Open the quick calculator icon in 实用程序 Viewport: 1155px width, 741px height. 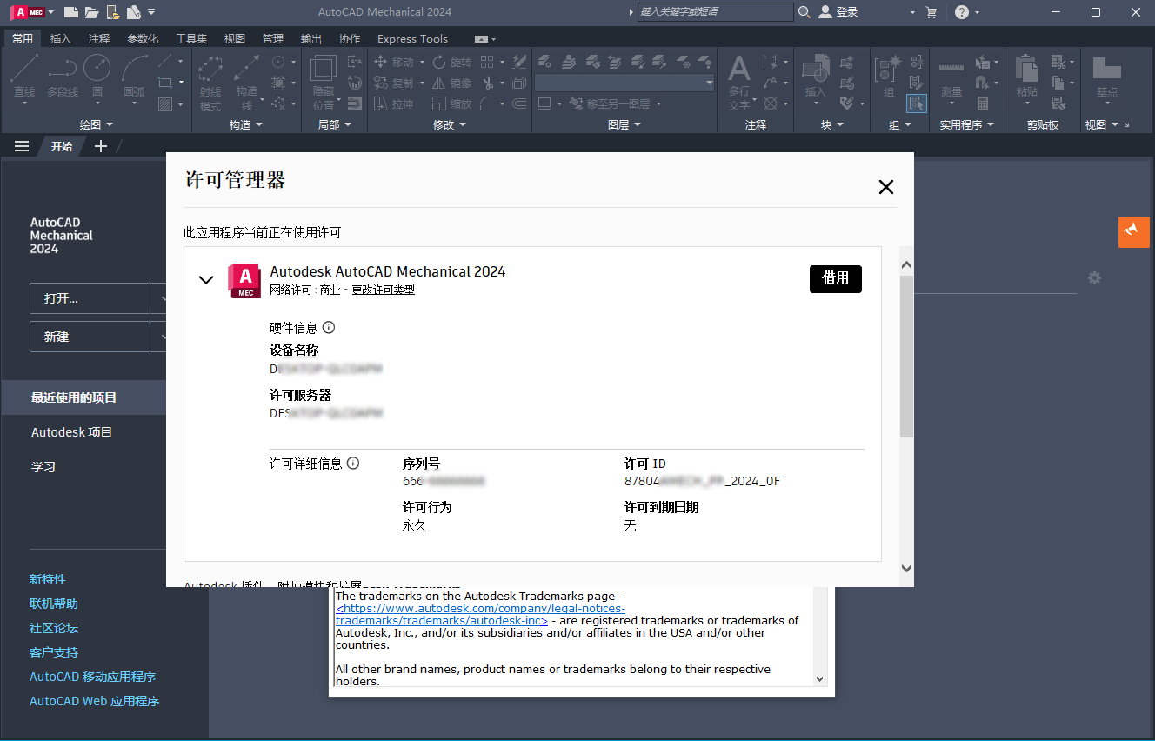[x=982, y=103]
